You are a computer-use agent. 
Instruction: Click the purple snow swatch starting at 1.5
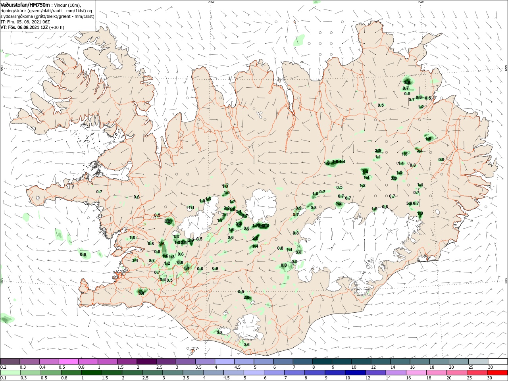point(127,362)
